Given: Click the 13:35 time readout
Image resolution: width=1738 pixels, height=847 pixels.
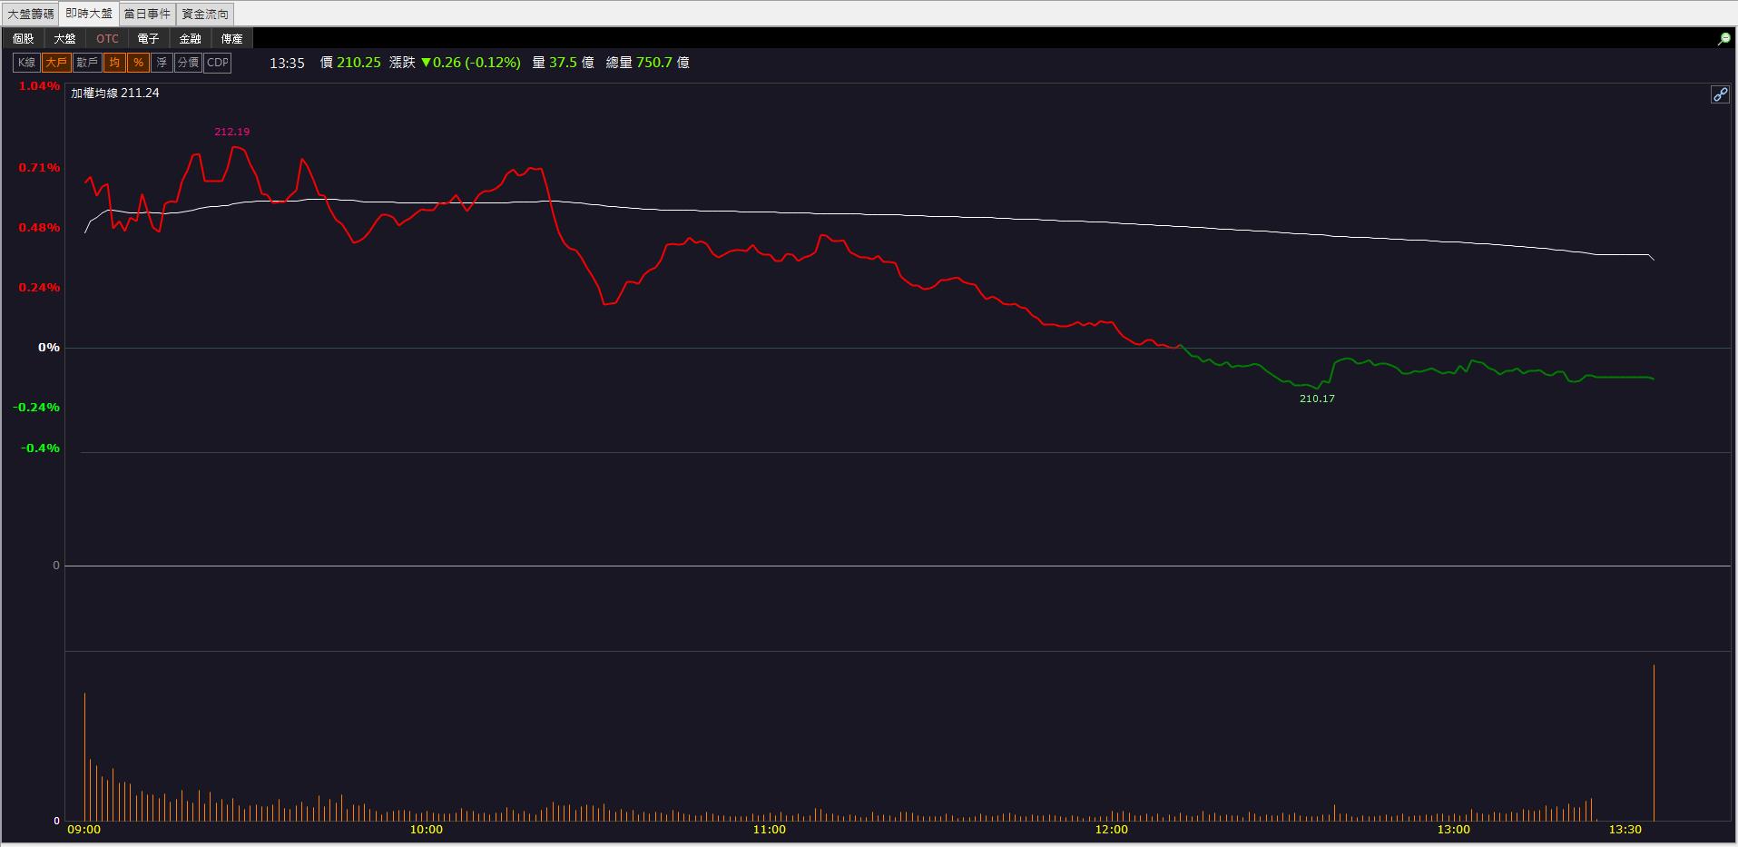Looking at the screenshot, I should [x=287, y=63].
